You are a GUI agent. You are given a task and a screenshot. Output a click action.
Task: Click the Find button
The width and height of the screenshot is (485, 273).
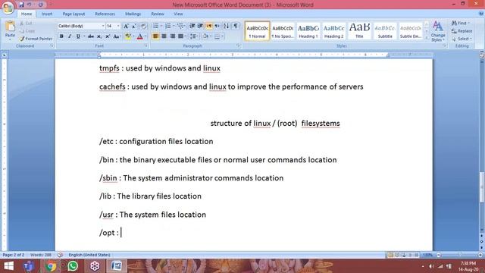tap(460, 23)
